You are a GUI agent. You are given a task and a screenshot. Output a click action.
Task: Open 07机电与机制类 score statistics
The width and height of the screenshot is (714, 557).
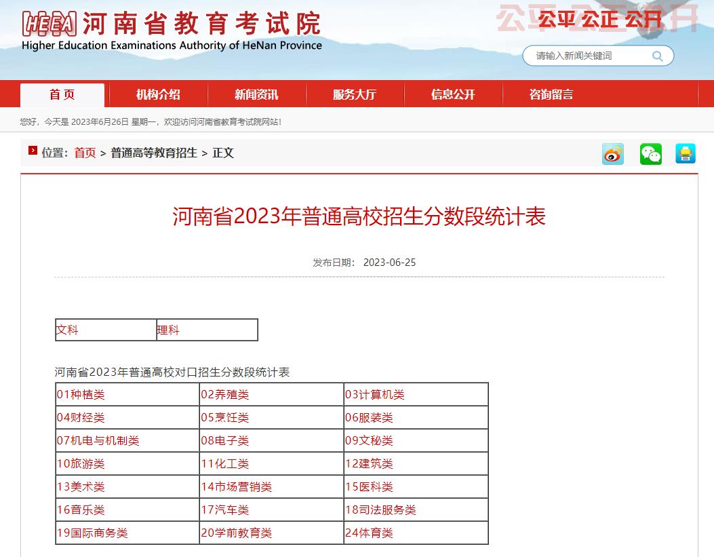click(x=98, y=440)
